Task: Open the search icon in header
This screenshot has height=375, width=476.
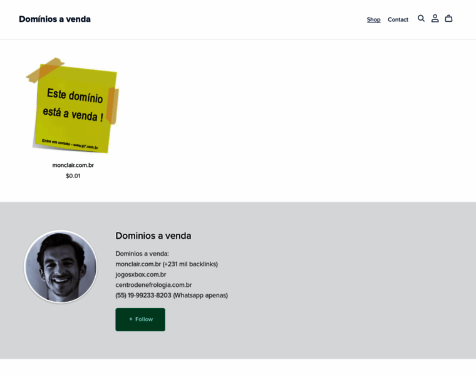Action: coord(421,19)
